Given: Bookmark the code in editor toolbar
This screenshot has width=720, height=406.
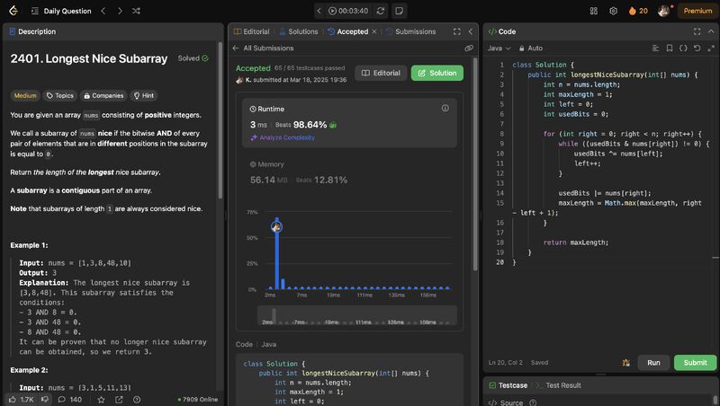Looking at the screenshot, I should pyautogui.click(x=670, y=48).
